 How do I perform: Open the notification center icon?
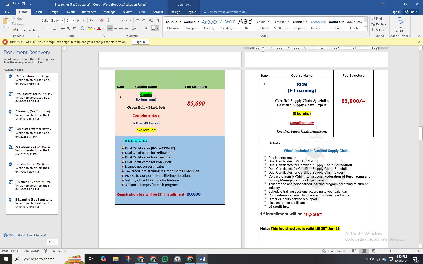(415, 259)
